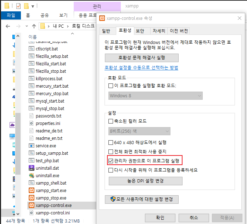Click the 이름 column header

(33, 37)
